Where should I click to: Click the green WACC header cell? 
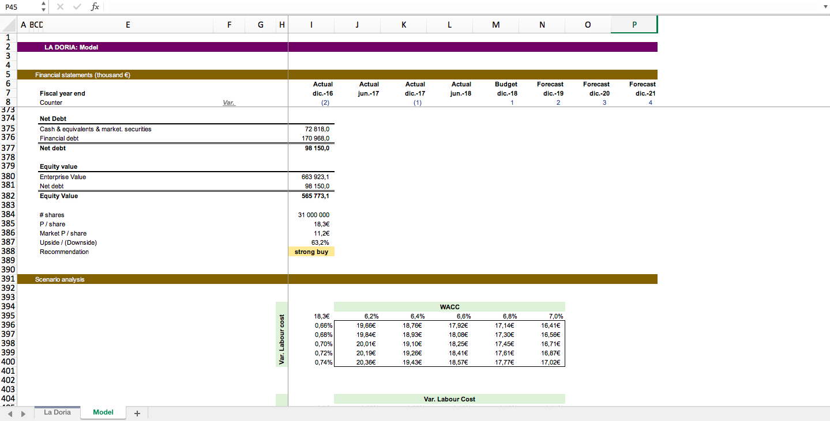449,307
